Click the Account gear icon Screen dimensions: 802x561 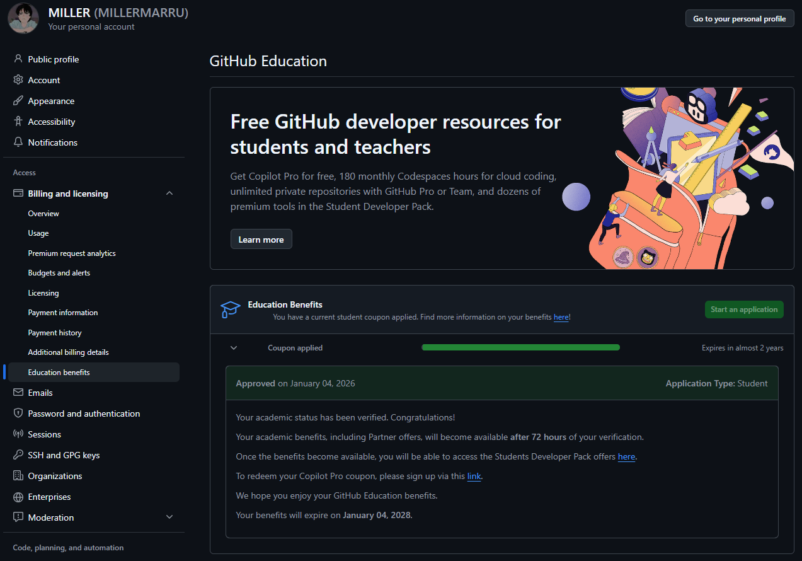[x=18, y=80]
